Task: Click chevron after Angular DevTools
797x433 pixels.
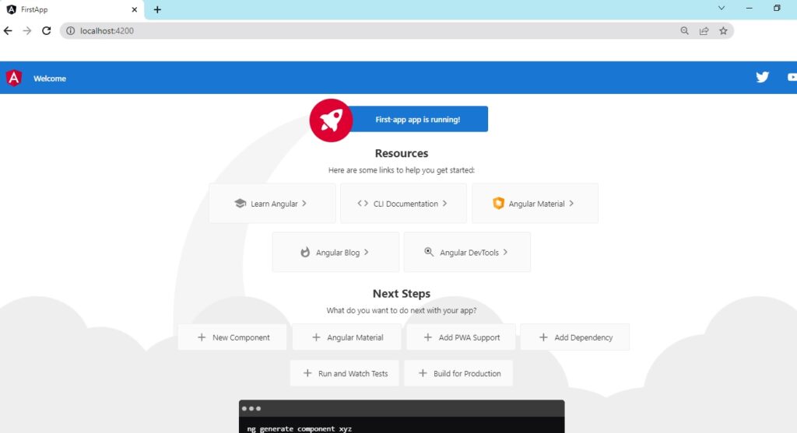Action: (505, 252)
